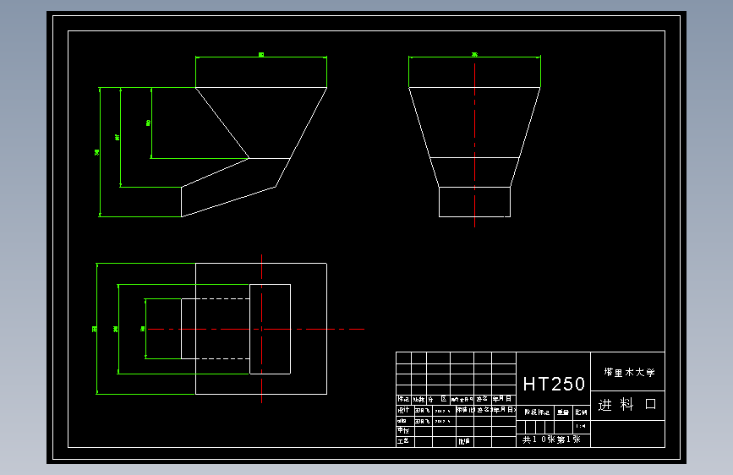Image resolution: width=733 pixels, height=475 pixels.
Task: Click the 工艺 row label in title block
Action: tap(403, 441)
